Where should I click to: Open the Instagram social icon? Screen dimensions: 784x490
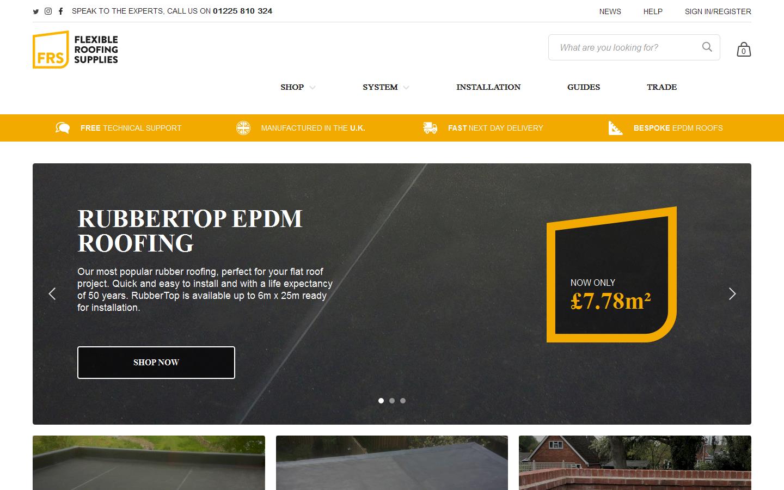pyautogui.click(x=48, y=11)
